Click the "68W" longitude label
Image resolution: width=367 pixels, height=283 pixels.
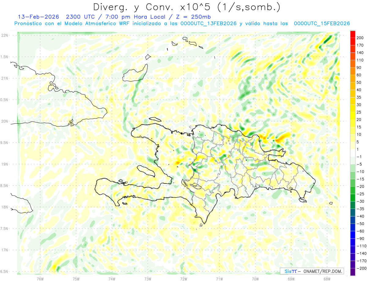(327, 278)
